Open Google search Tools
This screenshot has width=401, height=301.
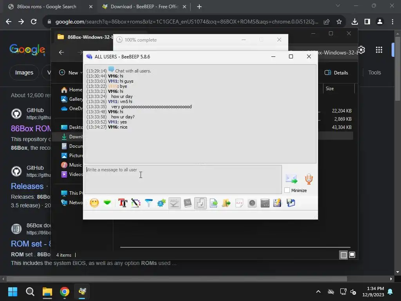click(374, 73)
